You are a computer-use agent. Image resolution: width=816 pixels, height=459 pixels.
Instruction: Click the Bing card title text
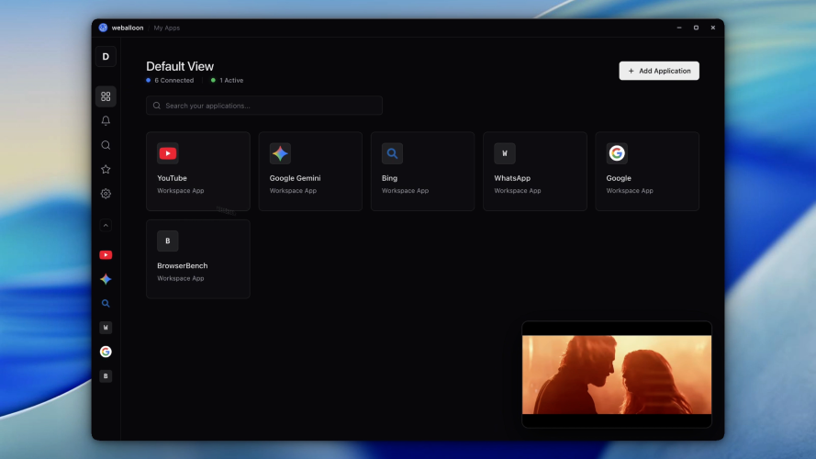(389, 178)
